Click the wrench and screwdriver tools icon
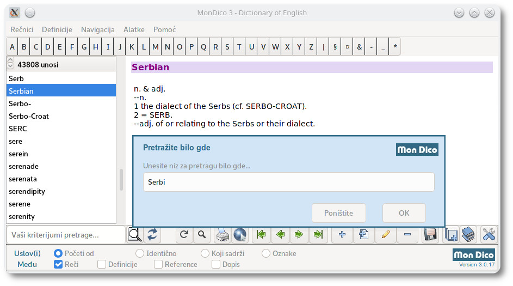The image size is (513, 286). tap(489, 235)
